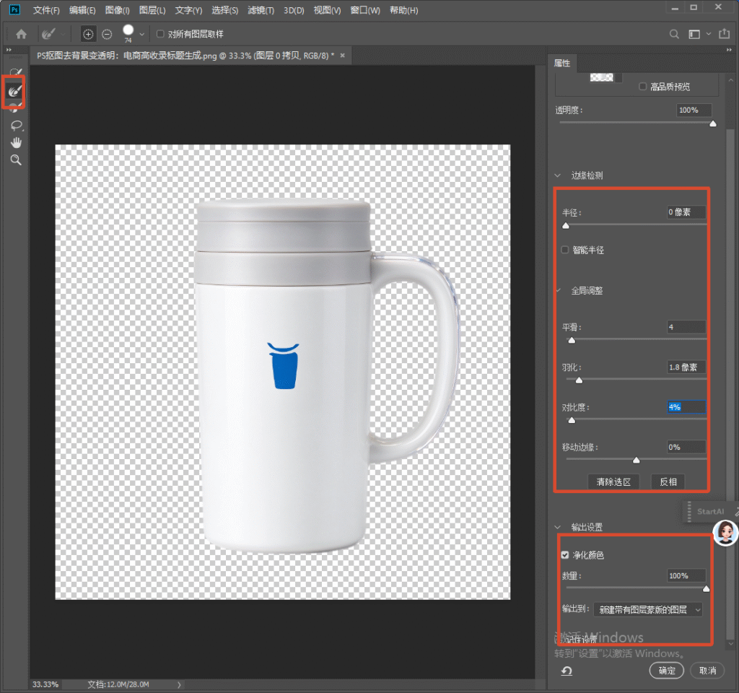This screenshot has width=739, height=693.
Task: Expand the toolbox double-arrow toggle
Action: tap(9, 50)
